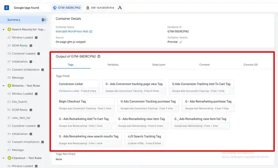Image resolution: width=278 pixels, height=168 pixels.
Task: Click icon next to 54 Window Loaded
Action: pos(36,94)
